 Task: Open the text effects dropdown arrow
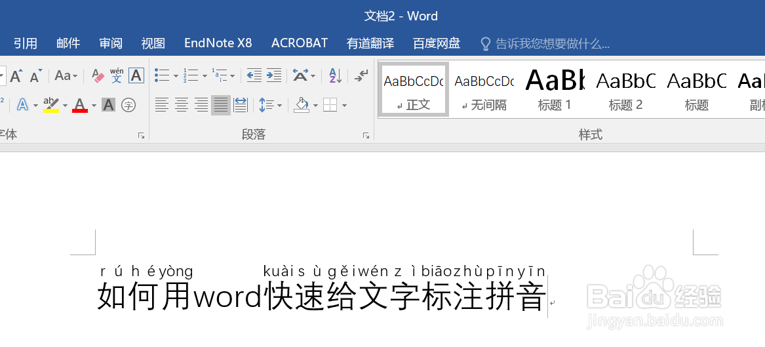pyautogui.click(x=35, y=105)
